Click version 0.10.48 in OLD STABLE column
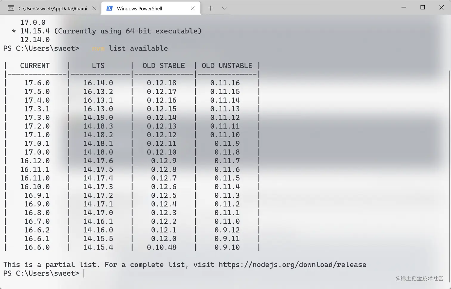451x289 pixels. tap(162, 247)
